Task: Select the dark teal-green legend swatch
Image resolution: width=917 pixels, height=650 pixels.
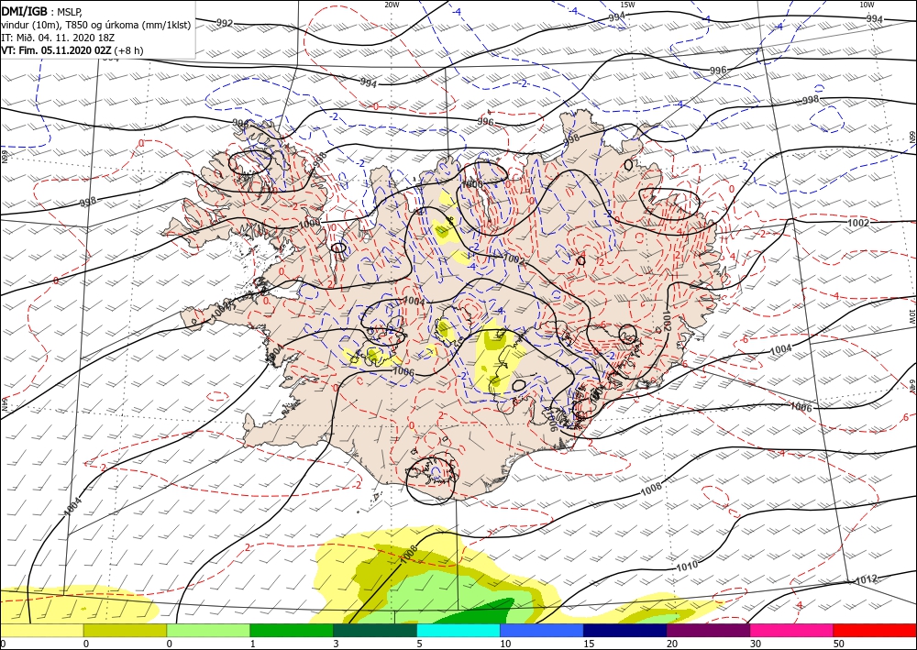Action: [375, 630]
